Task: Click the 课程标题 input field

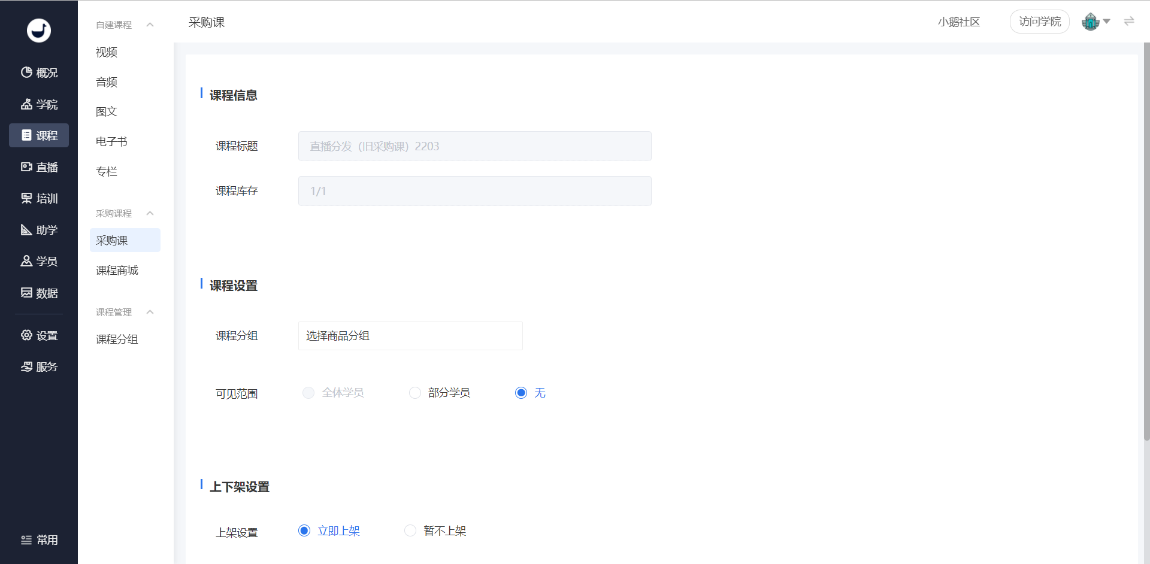Action: coord(475,146)
